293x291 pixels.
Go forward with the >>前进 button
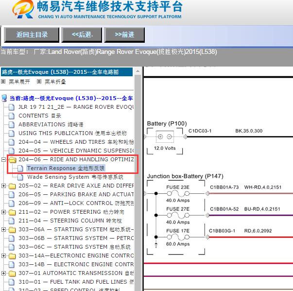[124, 35]
